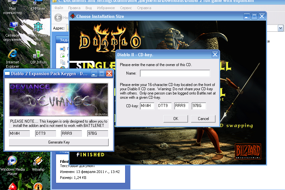This screenshot has width=285, height=190.
Task: Click the keygen's DTT9 output field
Action: pos(46,133)
